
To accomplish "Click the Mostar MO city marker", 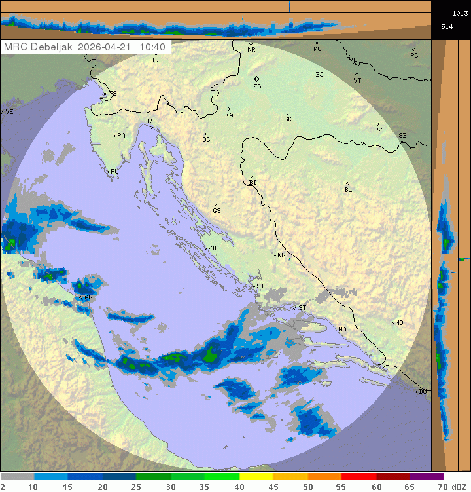I will tap(392, 322).
